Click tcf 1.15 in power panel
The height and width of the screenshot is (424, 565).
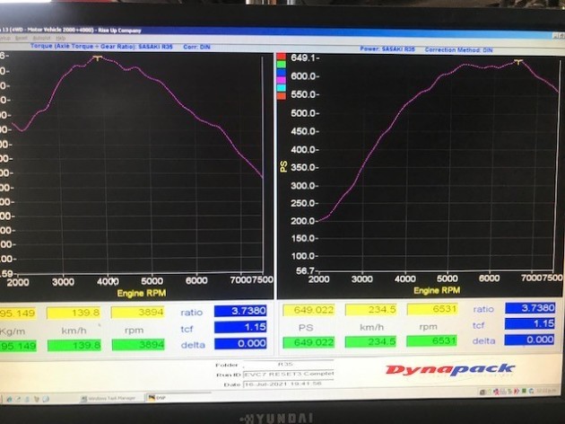click(530, 323)
